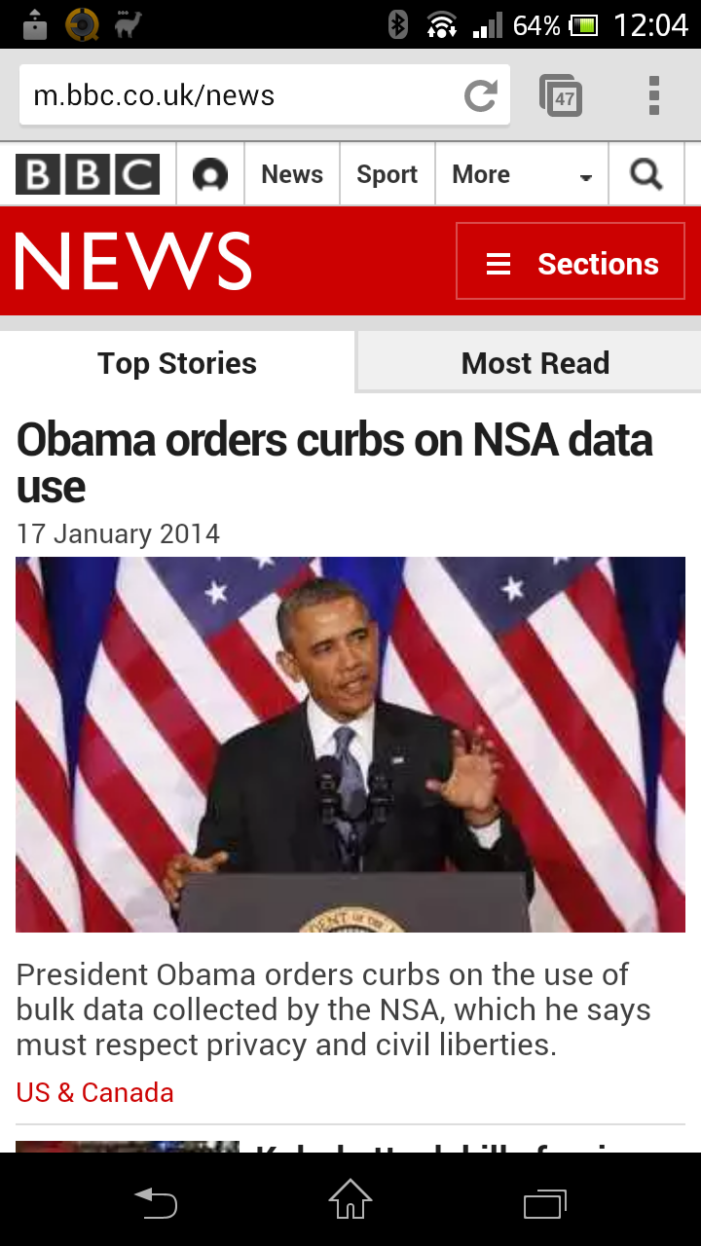This screenshot has height=1246, width=701.
Task: Select the Top Stories tab
Action: (x=177, y=362)
